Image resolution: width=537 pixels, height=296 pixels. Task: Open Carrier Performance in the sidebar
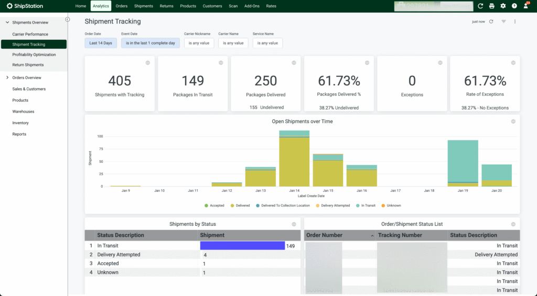(x=30, y=34)
